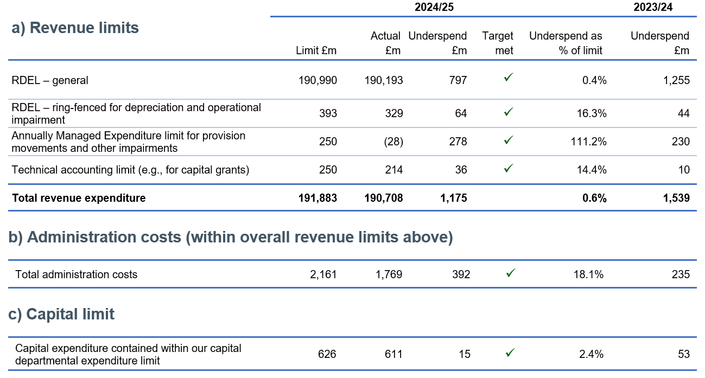Image resolution: width=705 pixels, height=378 pixels.
Task: Click the 'Total revenue expenditure' row label
Action: (79, 198)
